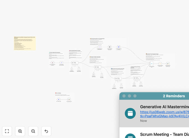189x138 pixels.
Task: Zoom in on the workflow canvas
Action: click(20, 131)
